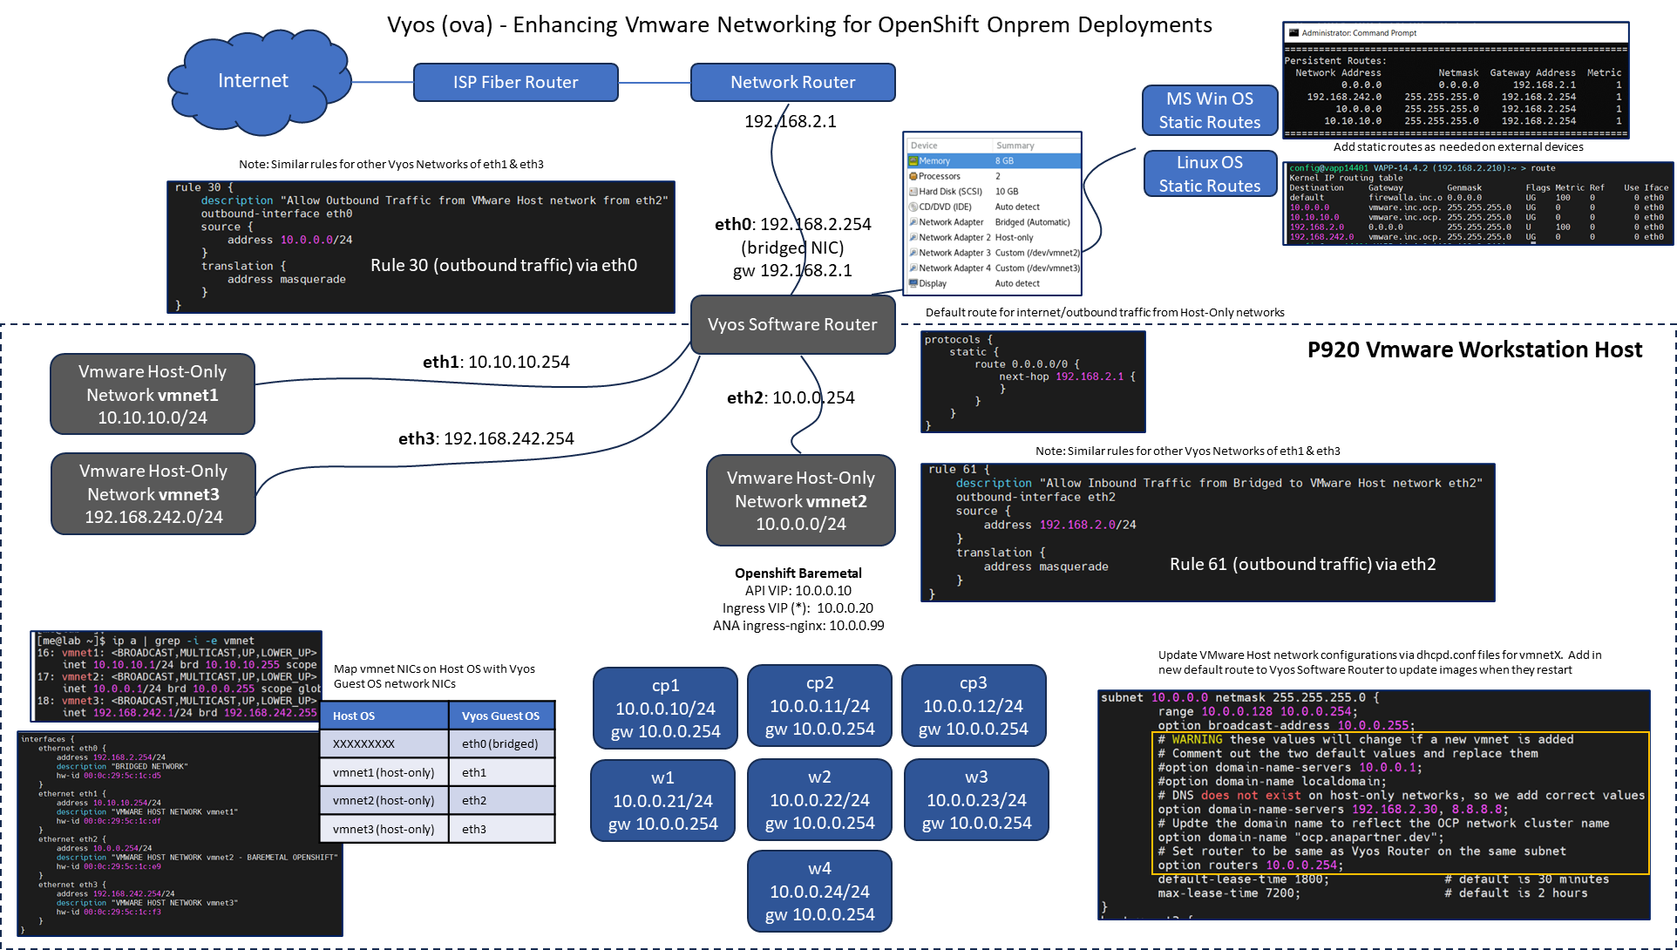
Task: Click the Vyos Software Router box
Action: [x=792, y=325]
